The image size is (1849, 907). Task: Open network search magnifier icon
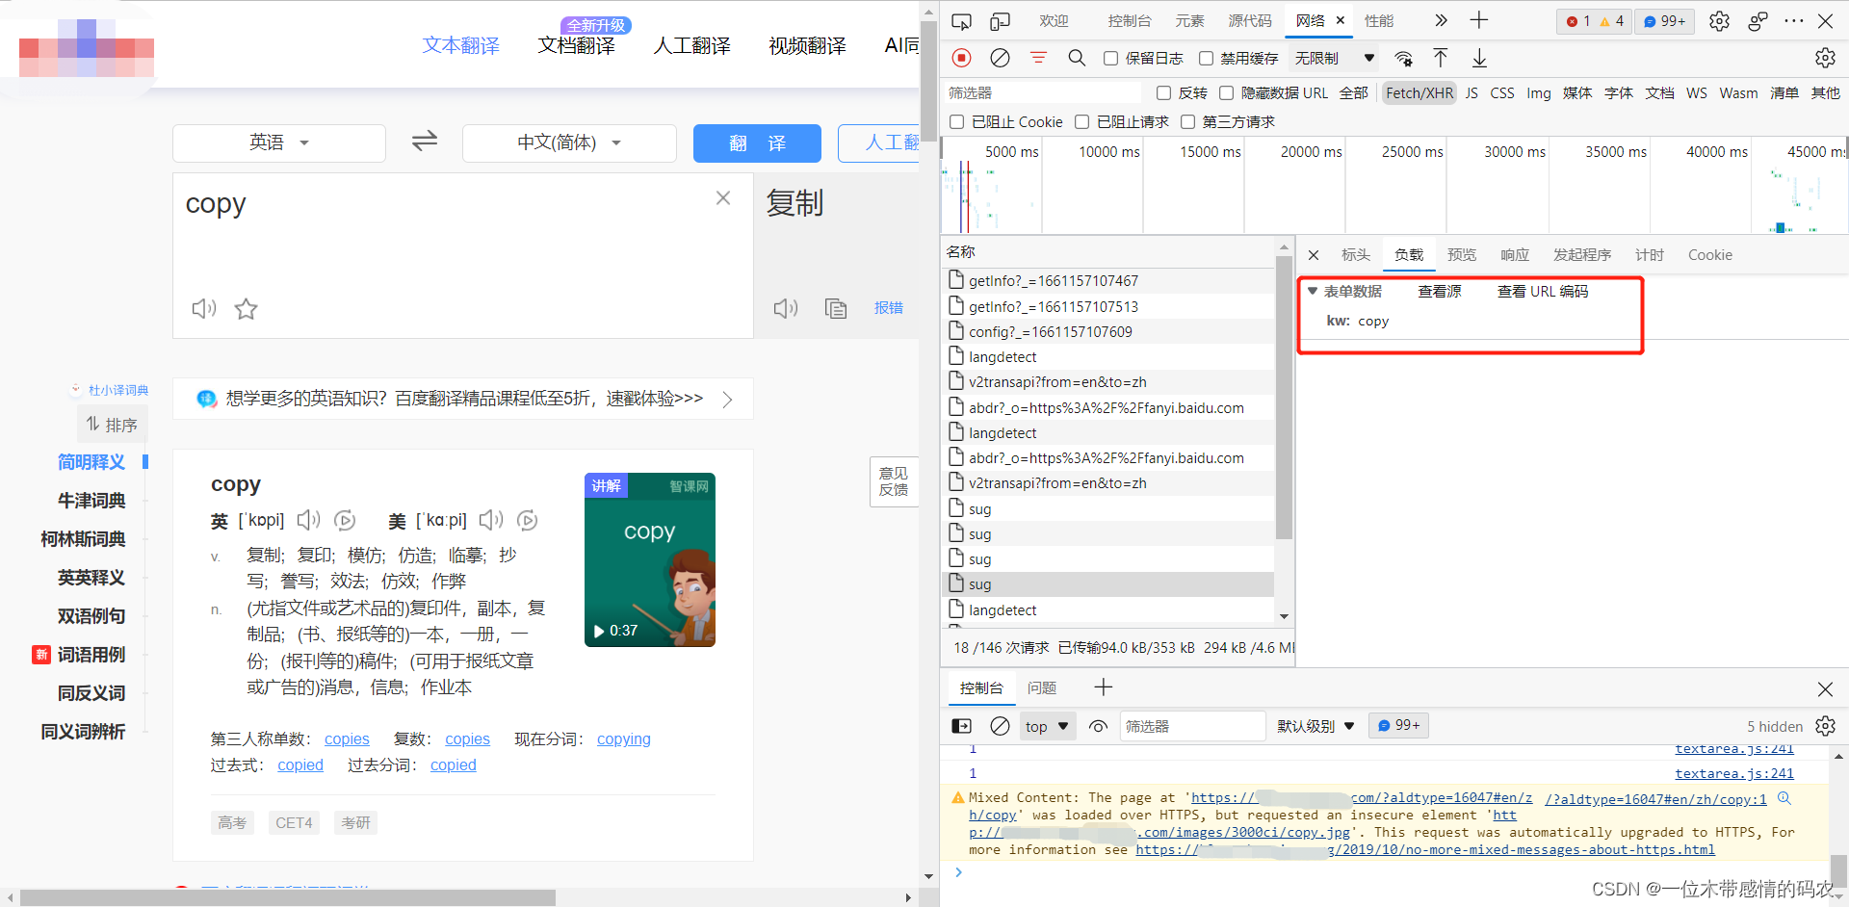(x=1077, y=58)
